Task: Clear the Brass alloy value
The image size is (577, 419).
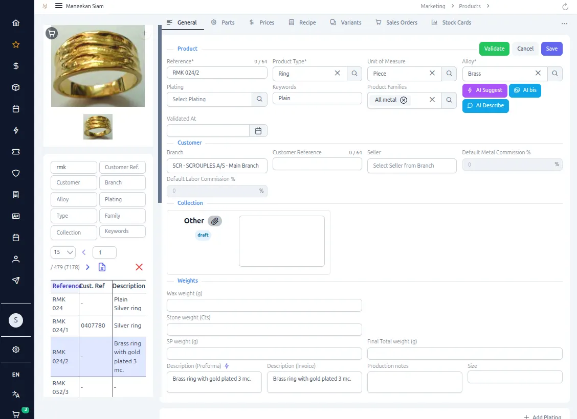Action: click(x=538, y=73)
